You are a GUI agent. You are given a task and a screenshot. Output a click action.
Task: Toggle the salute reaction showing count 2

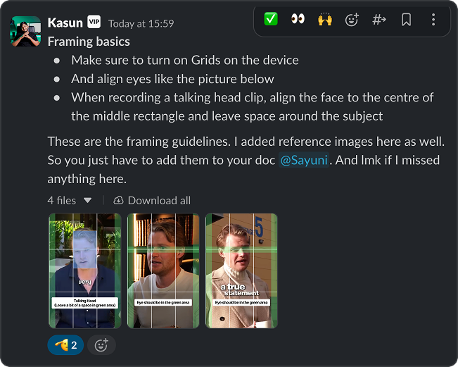(x=67, y=345)
